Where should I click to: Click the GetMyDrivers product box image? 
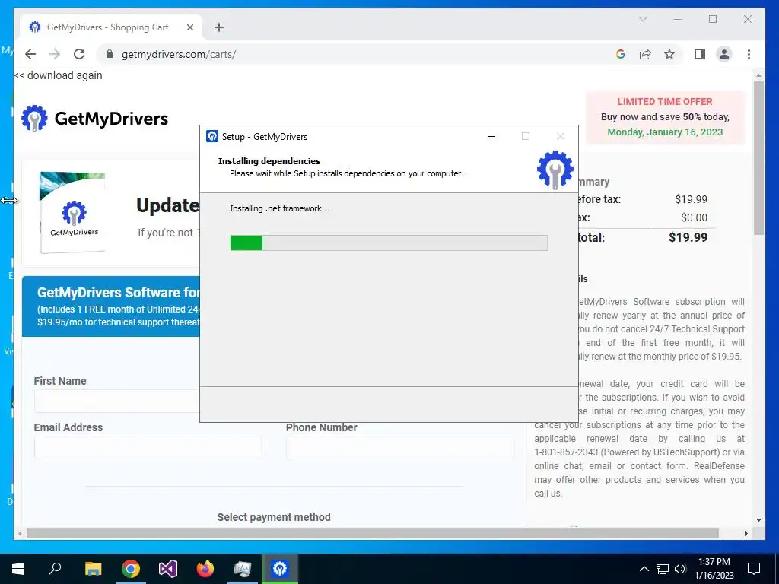click(72, 212)
